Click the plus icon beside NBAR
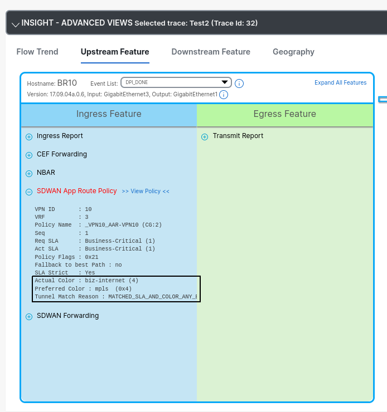Viewport: 387px width, 412px height. point(29,173)
